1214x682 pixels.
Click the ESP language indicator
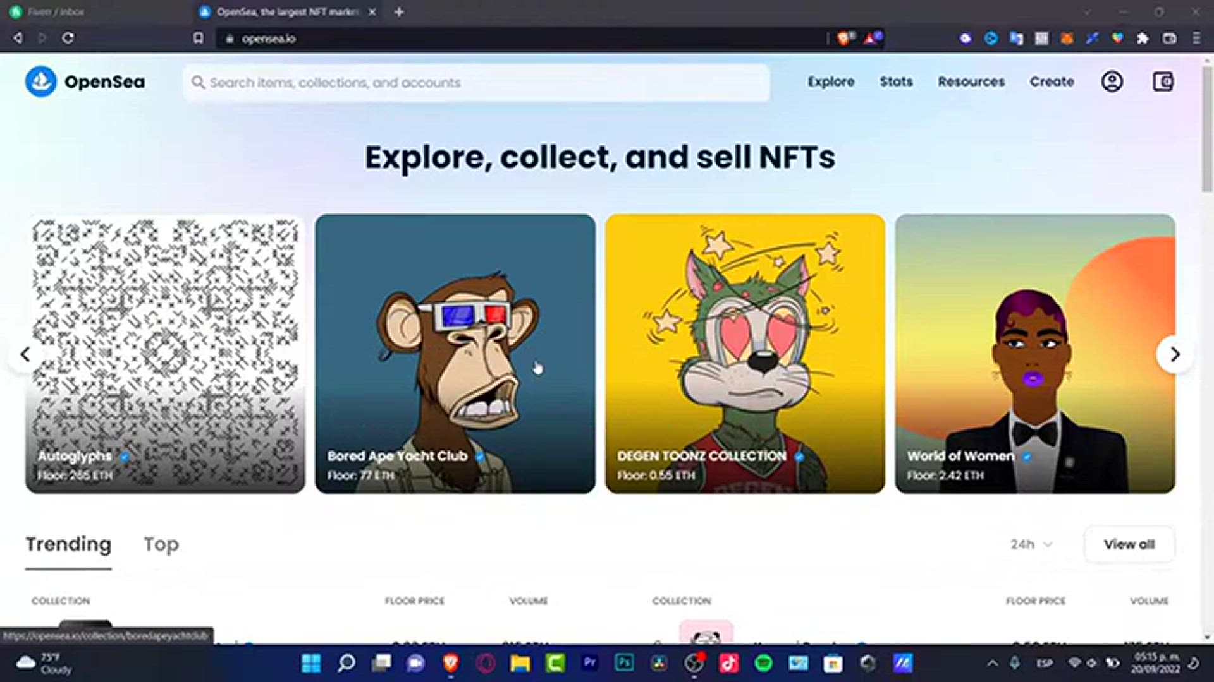point(1045,663)
